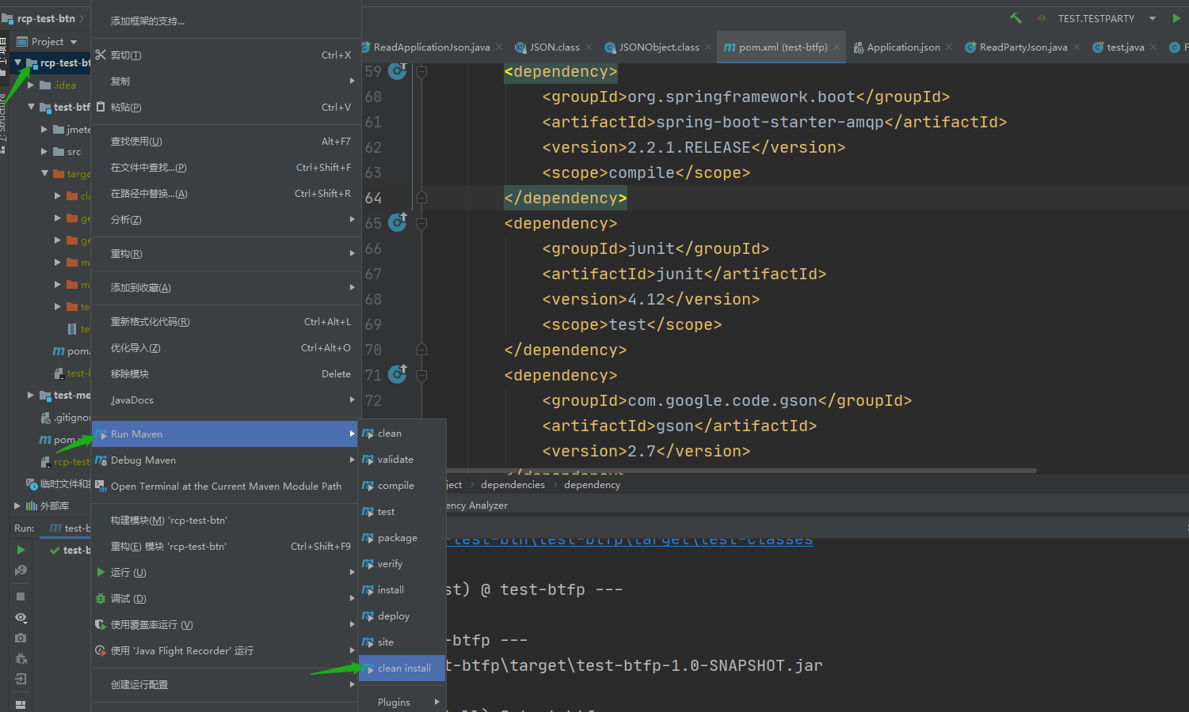Fold the dependency block starting at line 65
Screen dimensions: 1189x712
[x=421, y=223]
